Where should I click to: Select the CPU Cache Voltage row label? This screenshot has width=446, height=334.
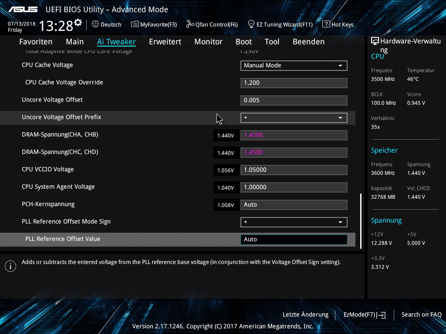click(47, 65)
